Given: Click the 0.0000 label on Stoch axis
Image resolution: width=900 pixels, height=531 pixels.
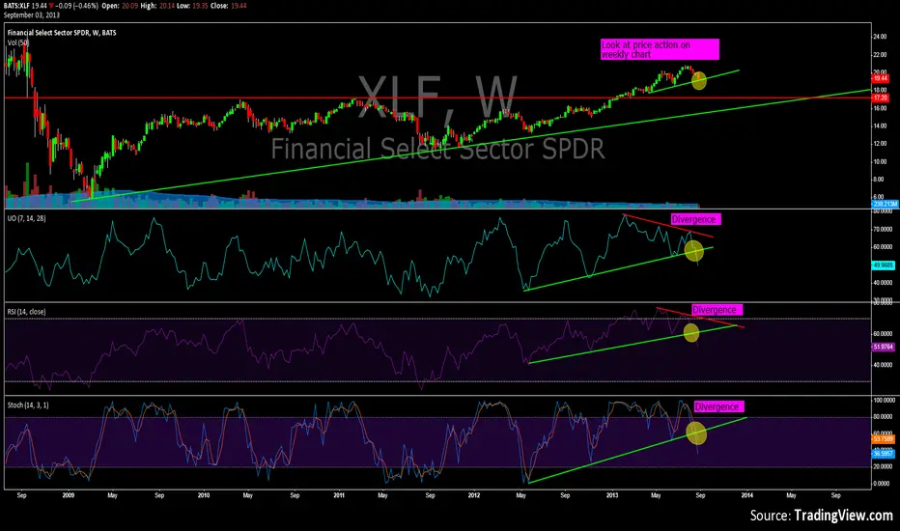Looking at the screenshot, I should point(882,484).
